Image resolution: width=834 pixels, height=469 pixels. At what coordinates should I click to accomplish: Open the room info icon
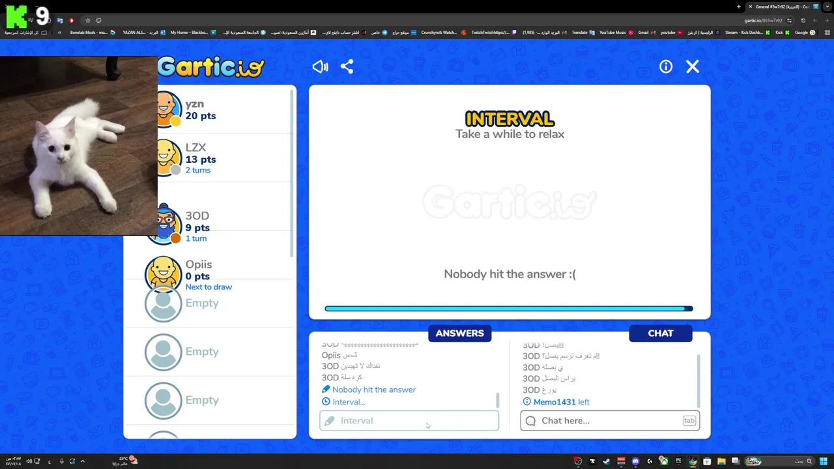click(x=666, y=66)
